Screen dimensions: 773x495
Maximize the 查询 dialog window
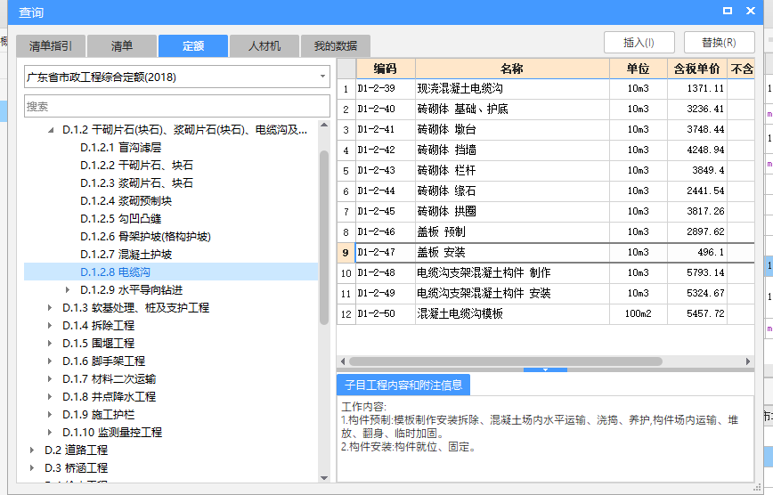(728, 11)
